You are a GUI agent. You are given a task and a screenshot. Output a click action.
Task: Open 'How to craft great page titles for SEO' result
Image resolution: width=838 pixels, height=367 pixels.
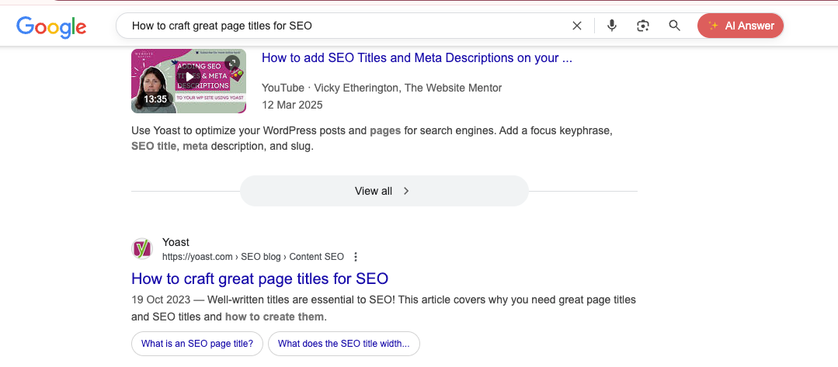tap(259, 279)
